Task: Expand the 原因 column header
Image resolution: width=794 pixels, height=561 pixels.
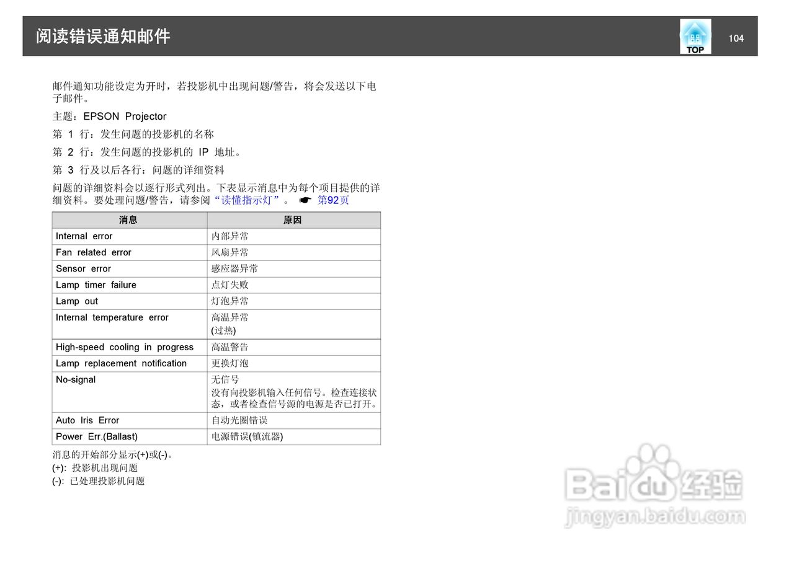Action: pos(293,219)
